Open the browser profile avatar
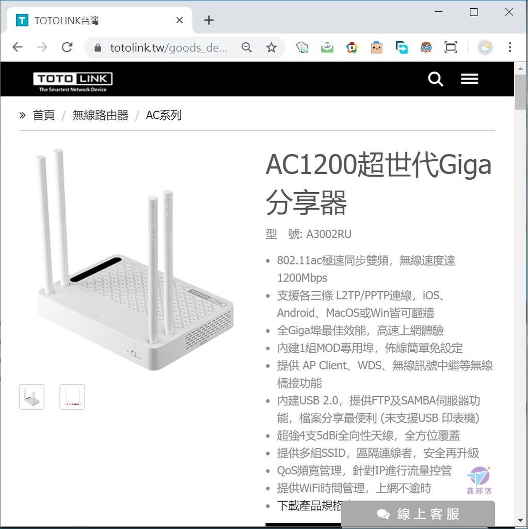 click(x=485, y=48)
